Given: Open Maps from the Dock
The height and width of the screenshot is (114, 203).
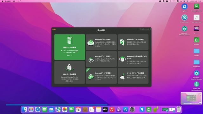Looking at the screenshot, I should pos(58,110).
